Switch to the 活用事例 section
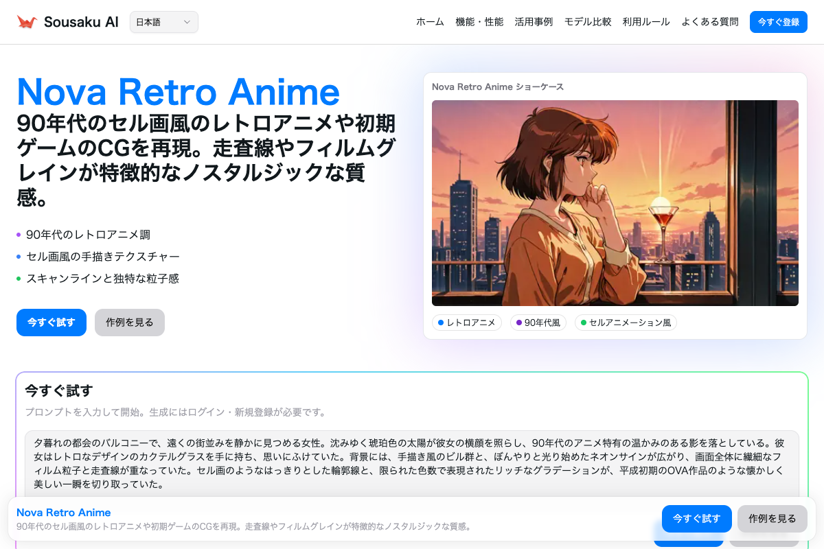Viewport: 824px width, 549px height. [x=534, y=21]
